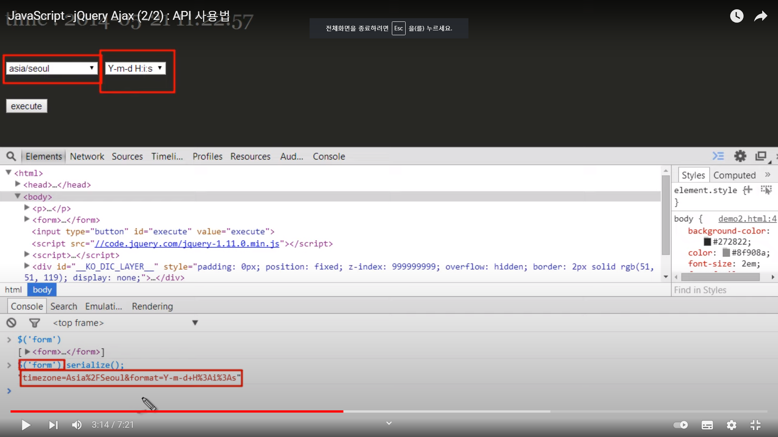Open the asia/seoul timezone dropdown
The image size is (778, 437).
point(51,68)
